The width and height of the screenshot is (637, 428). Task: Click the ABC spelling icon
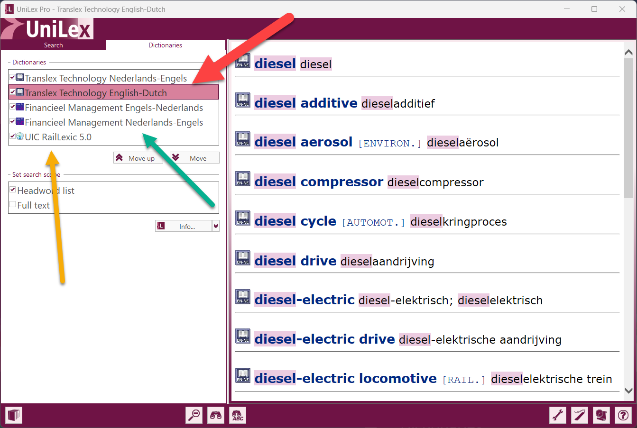pyautogui.click(x=238, y=416)
